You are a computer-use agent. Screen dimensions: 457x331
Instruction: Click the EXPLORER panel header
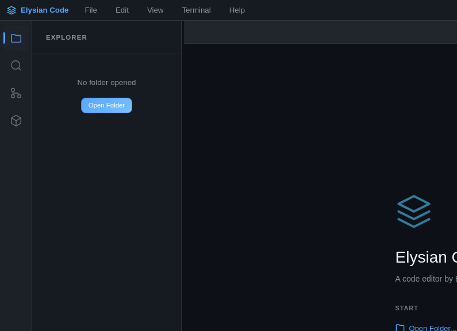click(67, 37)
